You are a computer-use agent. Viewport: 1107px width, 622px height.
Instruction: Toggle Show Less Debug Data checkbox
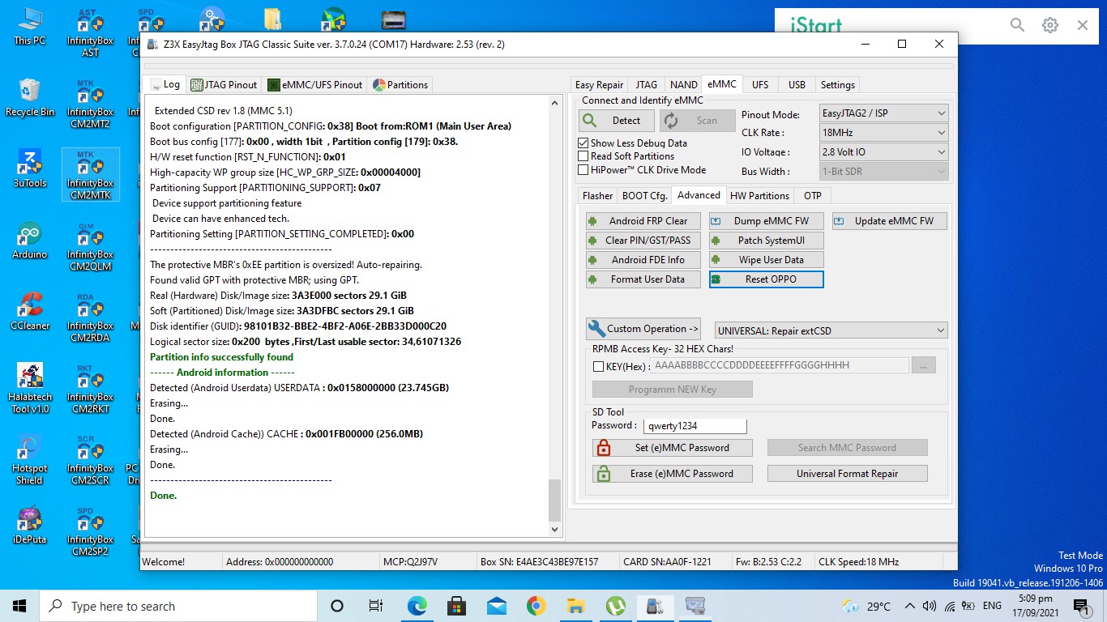tap(583, 143)
